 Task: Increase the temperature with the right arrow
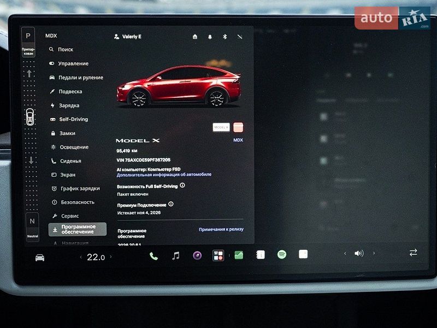[111, 256]
